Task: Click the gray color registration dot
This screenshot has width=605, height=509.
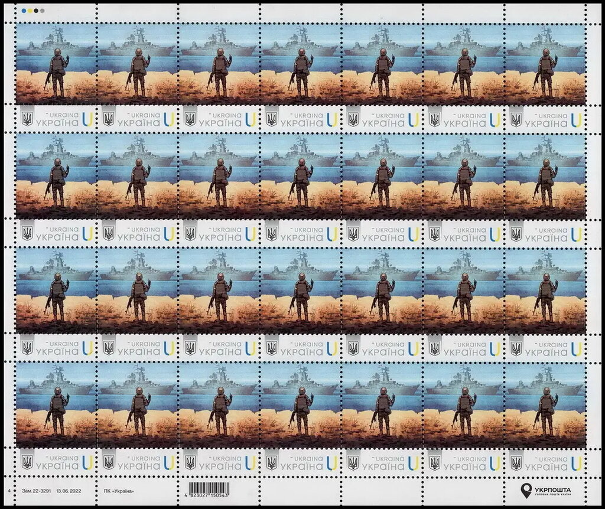Action: (43, 11)
